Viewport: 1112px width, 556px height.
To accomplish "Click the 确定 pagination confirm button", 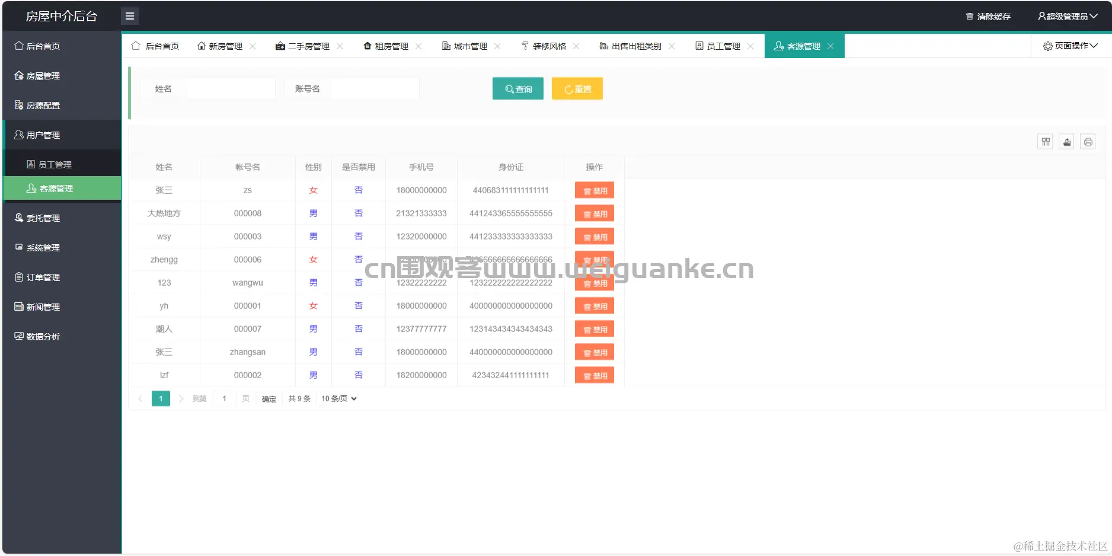I will click(269, 399).
